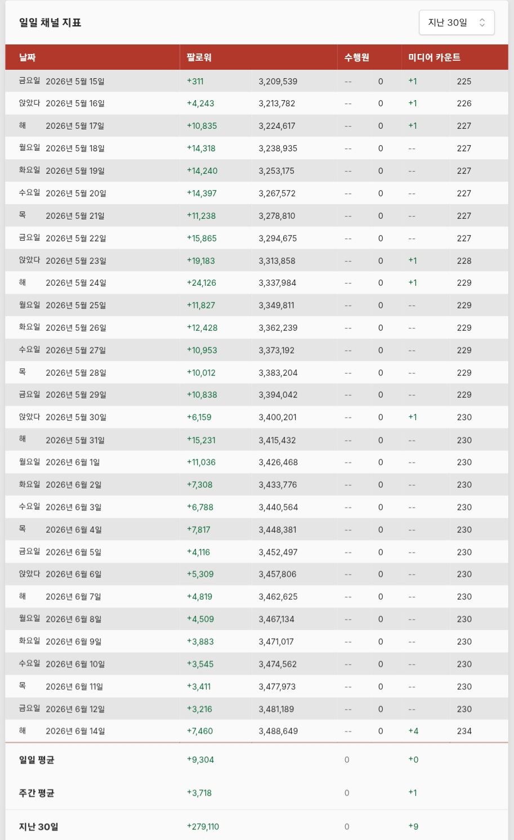The height and width of the screenshot is (840, 514).
Task: Click follower total 3,400,201 for May 30
Action: coord(278,417)
